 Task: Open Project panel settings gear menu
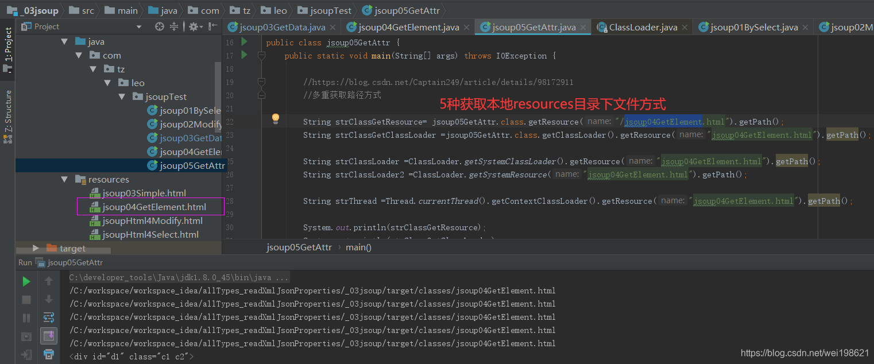[195, 26]
